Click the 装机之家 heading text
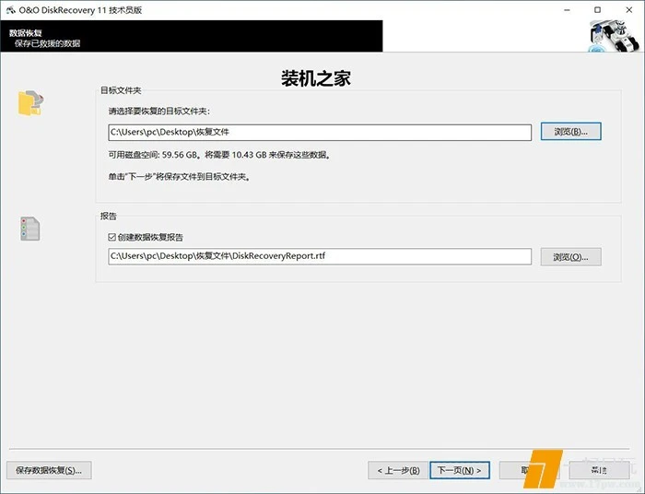 click(x=316, y=77)
